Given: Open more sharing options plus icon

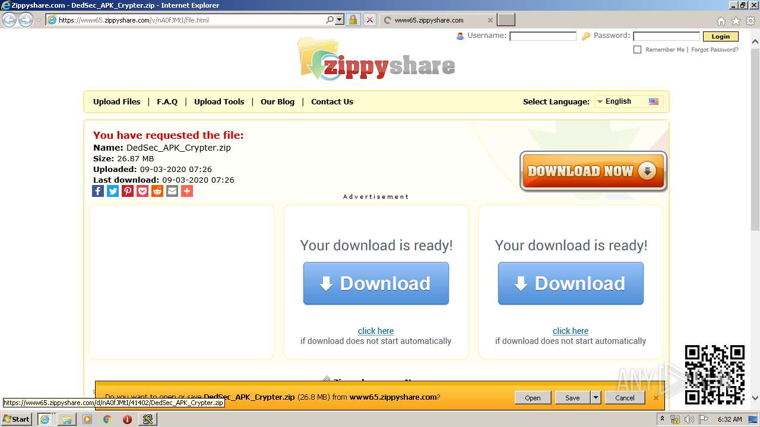Looking at the screenshot, I should (x=187, y=191).
